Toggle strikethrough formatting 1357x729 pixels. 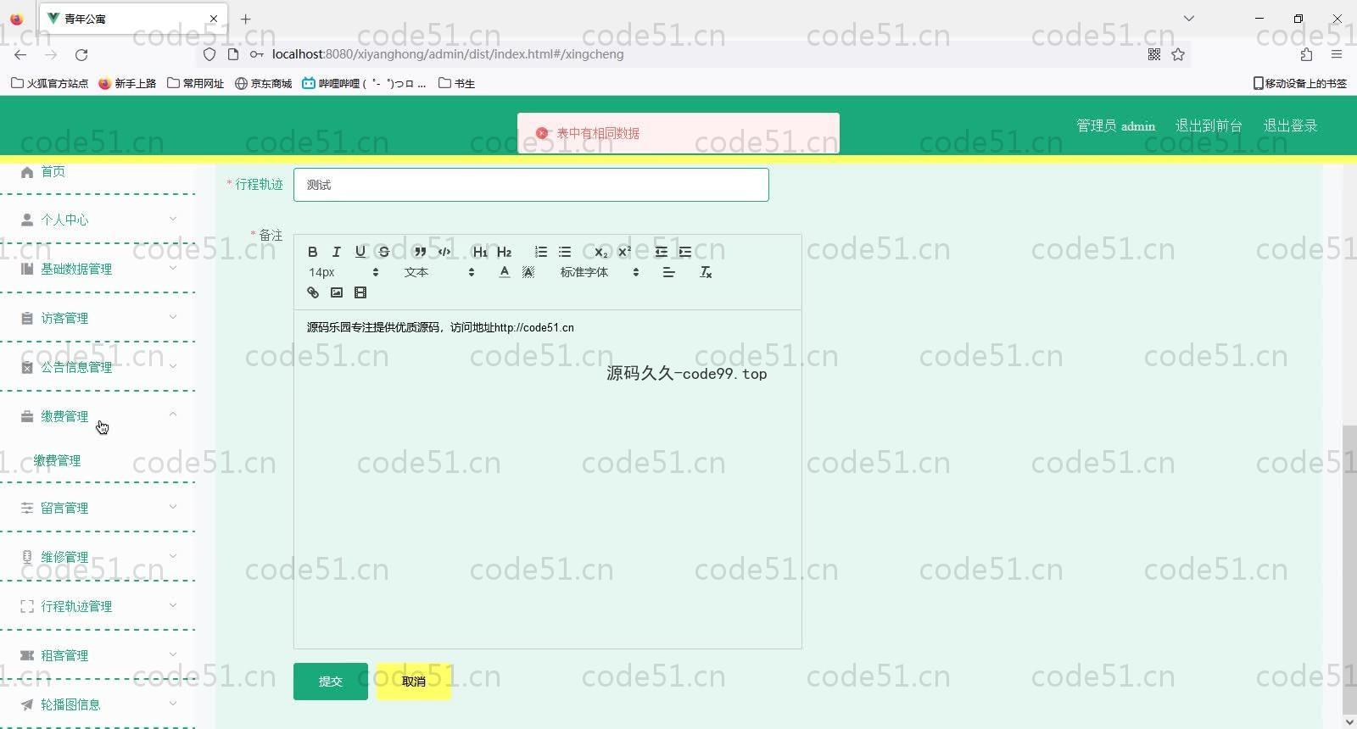coord(383,252)
